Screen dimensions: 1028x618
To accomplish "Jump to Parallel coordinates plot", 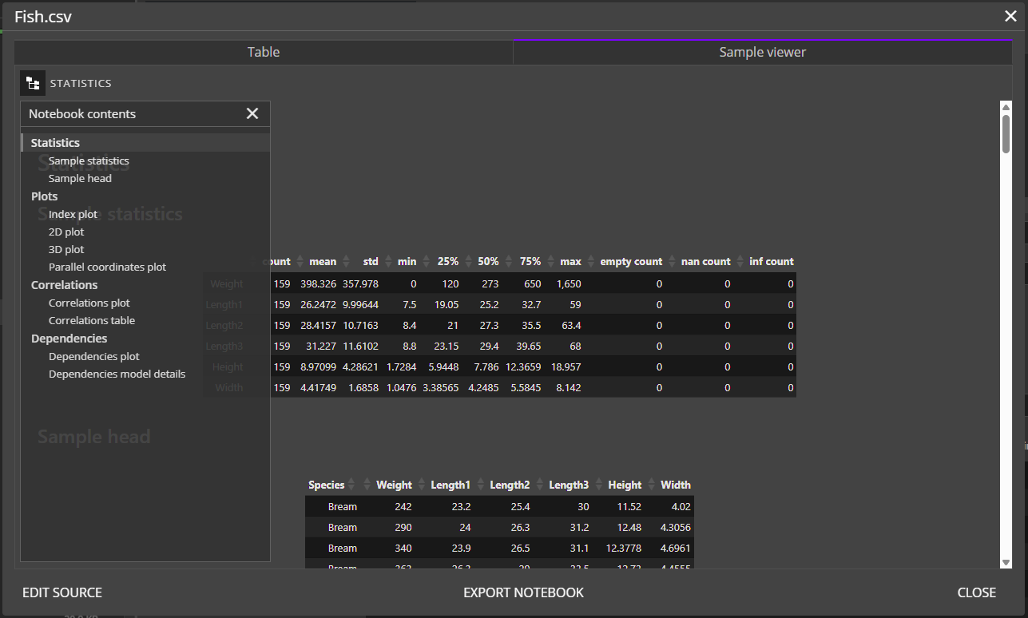I will pyautogui.click(x=107, y=267).
